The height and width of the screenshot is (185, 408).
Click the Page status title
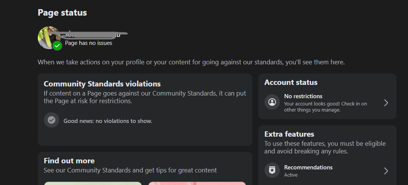click(62, 13)
